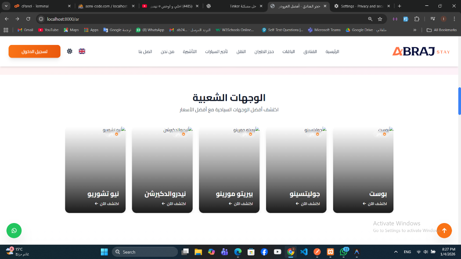Click the orange تسجيل الدخول login button
The width and height of the screenshot is (461, 259).
34,51
